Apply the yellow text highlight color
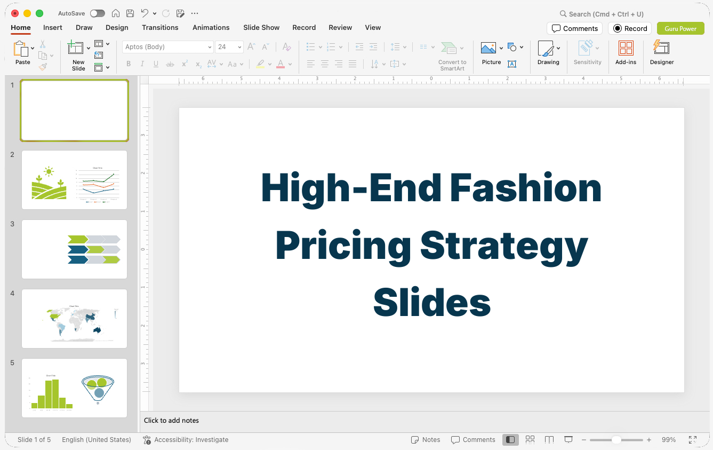 click(260, 64)
